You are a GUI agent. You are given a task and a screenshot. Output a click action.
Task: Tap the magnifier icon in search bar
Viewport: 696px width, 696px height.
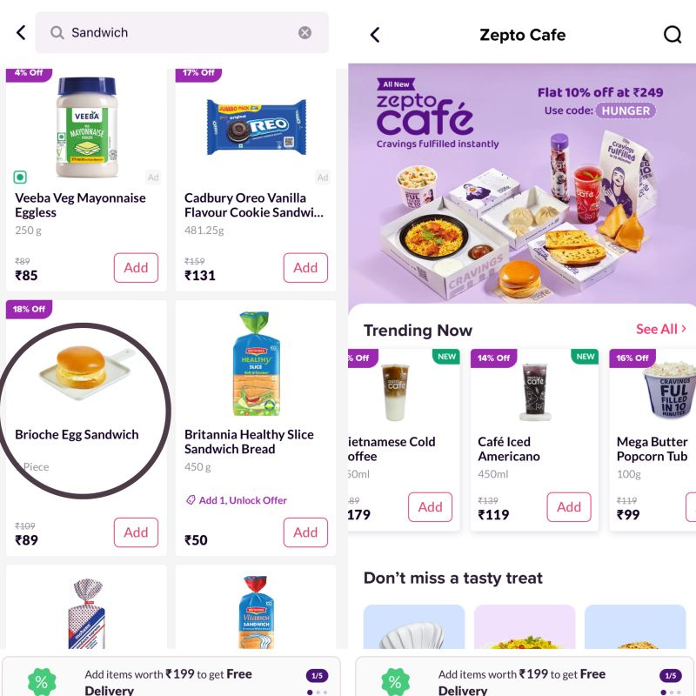(57, 32)
